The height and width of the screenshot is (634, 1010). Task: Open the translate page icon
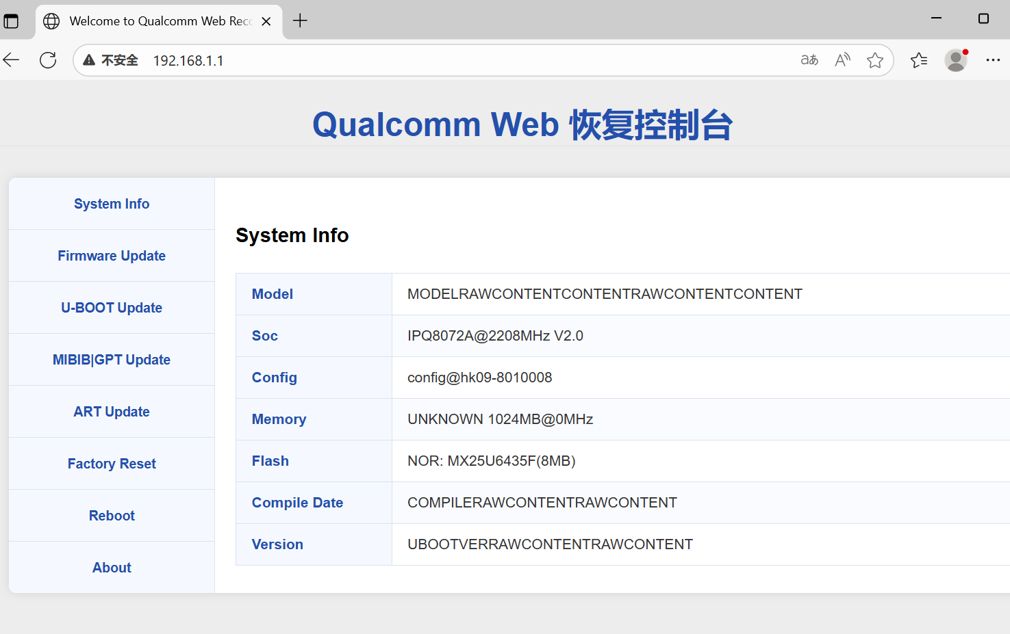coord(809,60)
